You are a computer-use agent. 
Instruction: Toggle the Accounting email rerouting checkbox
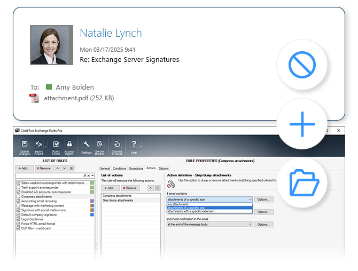point(19,201)
